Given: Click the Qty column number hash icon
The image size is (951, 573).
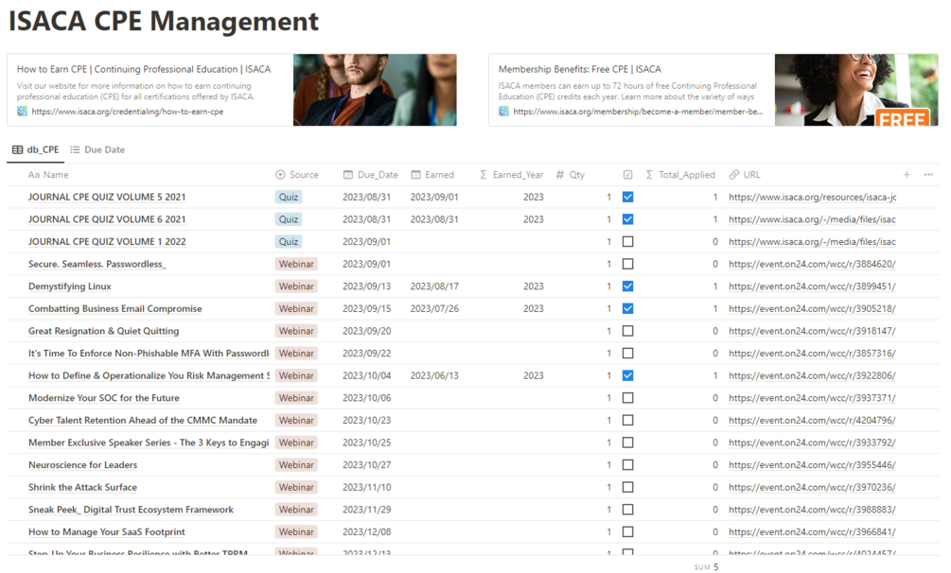Looking at the screenshot, I should 560,175.
